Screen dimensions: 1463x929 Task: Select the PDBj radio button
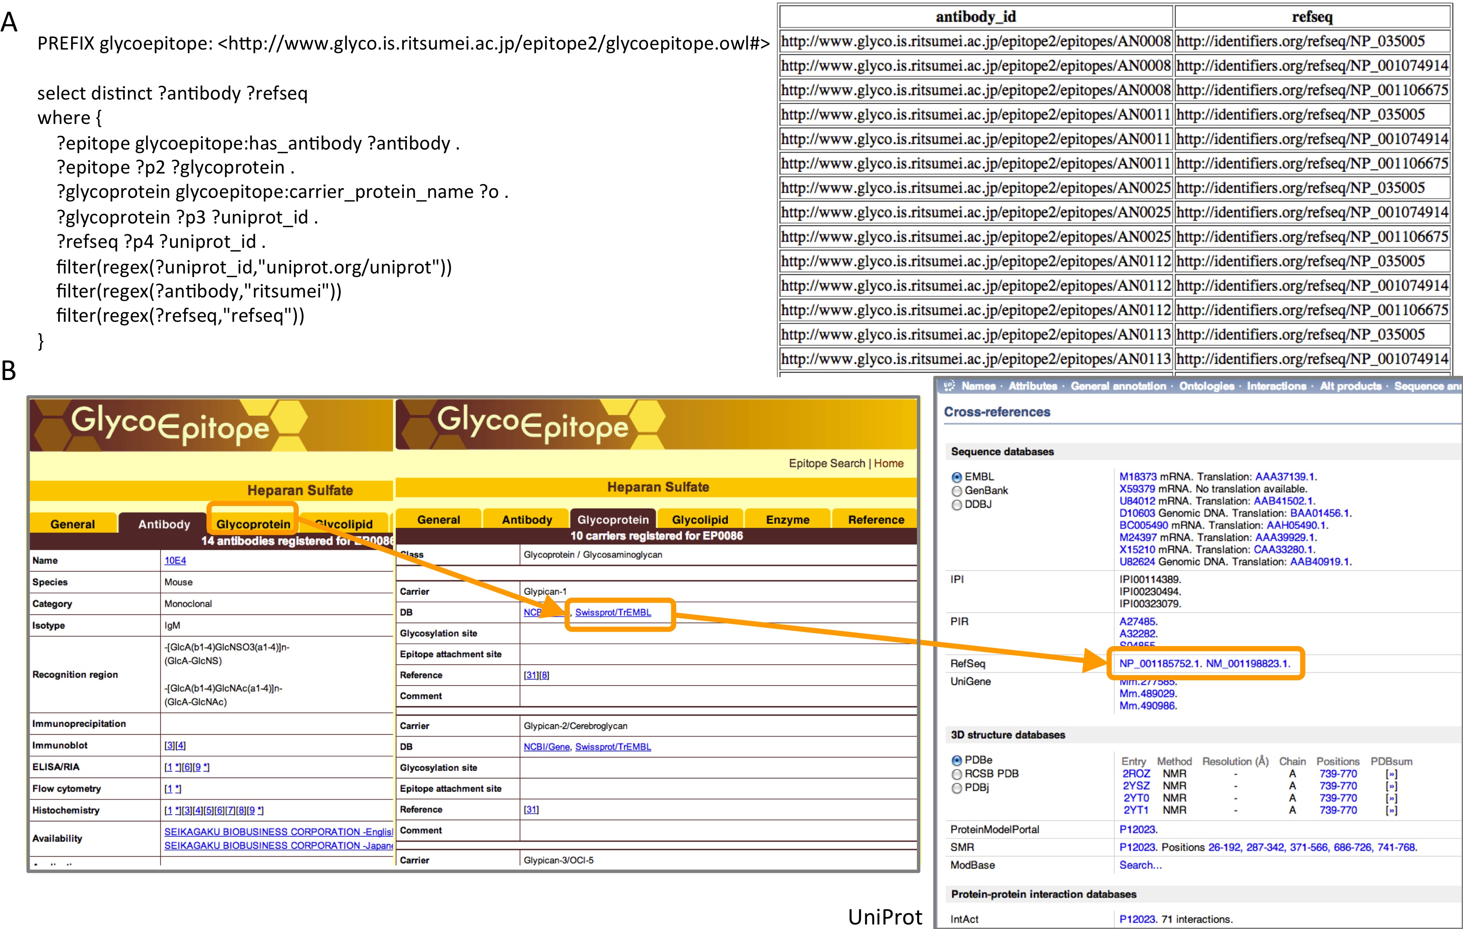(957, 788)
